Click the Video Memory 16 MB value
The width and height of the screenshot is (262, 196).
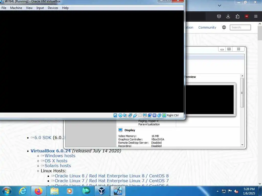pos(155,136)
